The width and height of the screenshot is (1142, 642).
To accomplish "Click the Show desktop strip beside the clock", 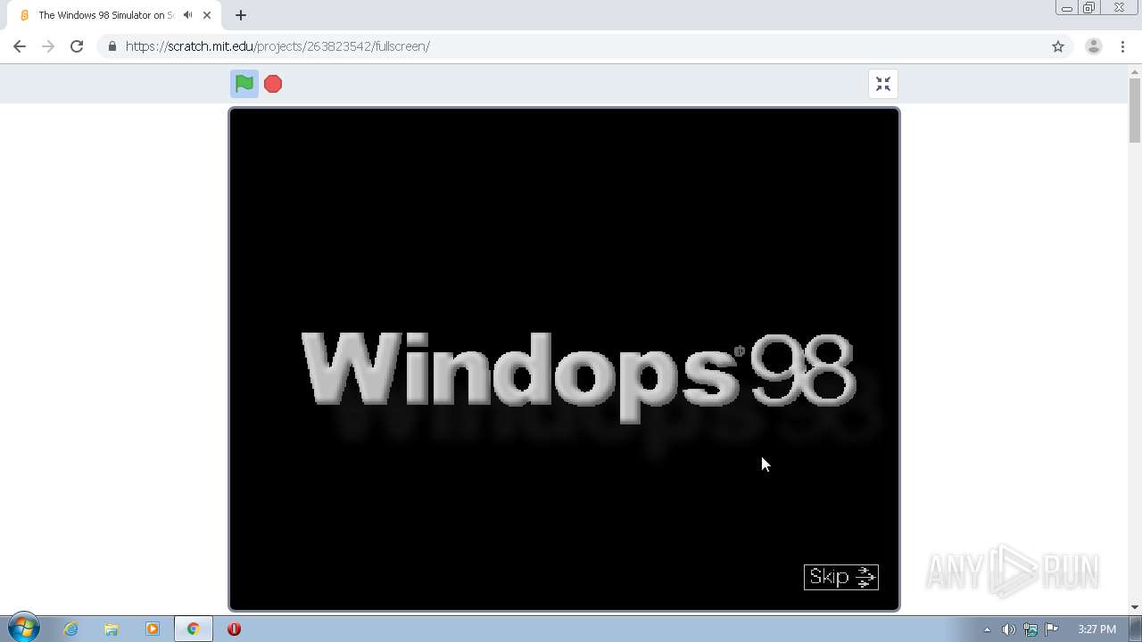I will [1136, 629].
